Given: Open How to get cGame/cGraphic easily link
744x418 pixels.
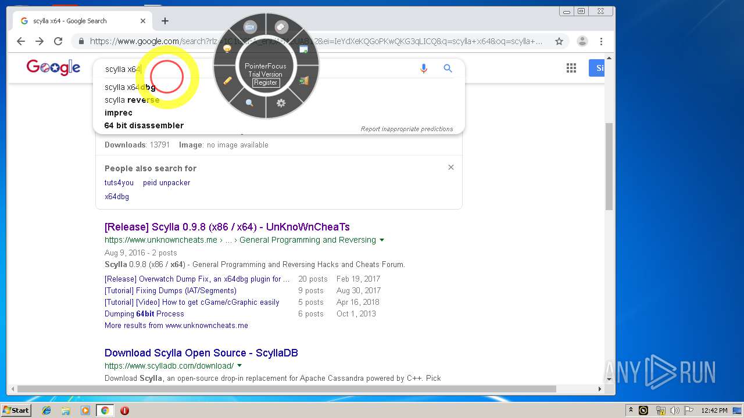Looking at the screenshot, I should coord(192,302).
